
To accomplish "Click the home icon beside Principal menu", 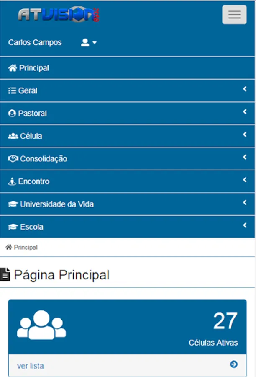I will click(13, 68).
